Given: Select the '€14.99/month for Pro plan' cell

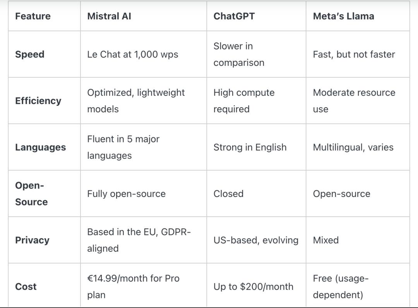Looking at the screenshot, I should (x=133, y=286).
